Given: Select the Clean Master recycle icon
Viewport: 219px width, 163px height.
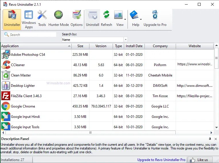Looking at the screenshot, I should pyautogui.click(x=5, y=75).
